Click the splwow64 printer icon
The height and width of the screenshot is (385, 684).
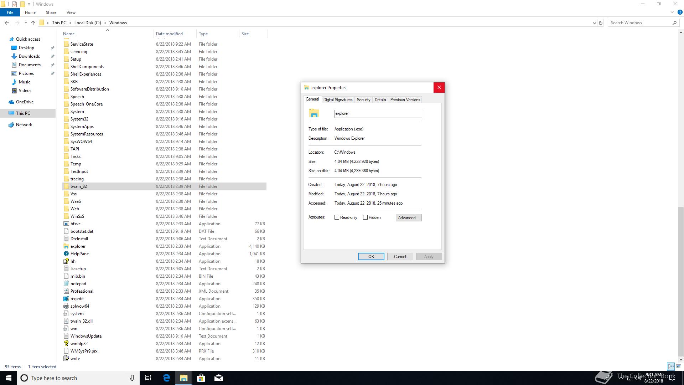pos(66,306)
